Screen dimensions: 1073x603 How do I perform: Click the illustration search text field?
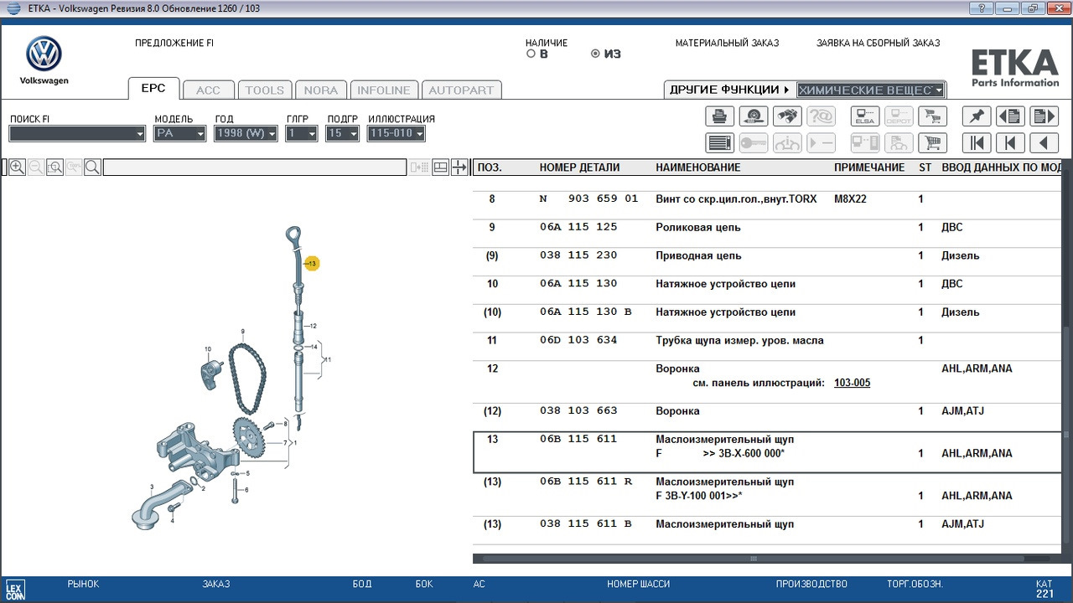(x=255, y=167)
